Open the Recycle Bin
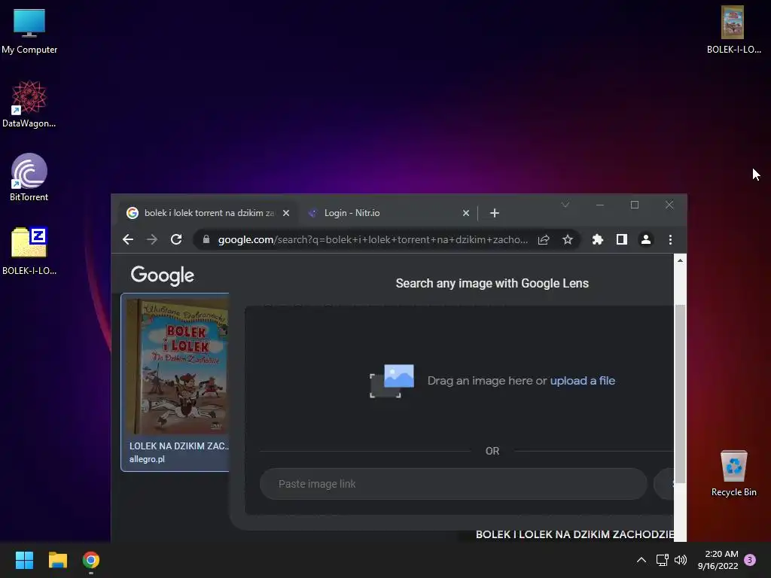The image size is (771, 578). click(x=733, y=473)
